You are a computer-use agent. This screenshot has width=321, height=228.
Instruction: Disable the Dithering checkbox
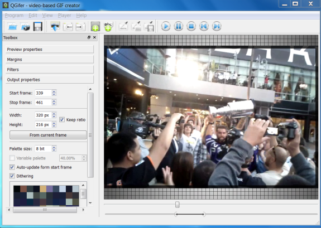12,176
